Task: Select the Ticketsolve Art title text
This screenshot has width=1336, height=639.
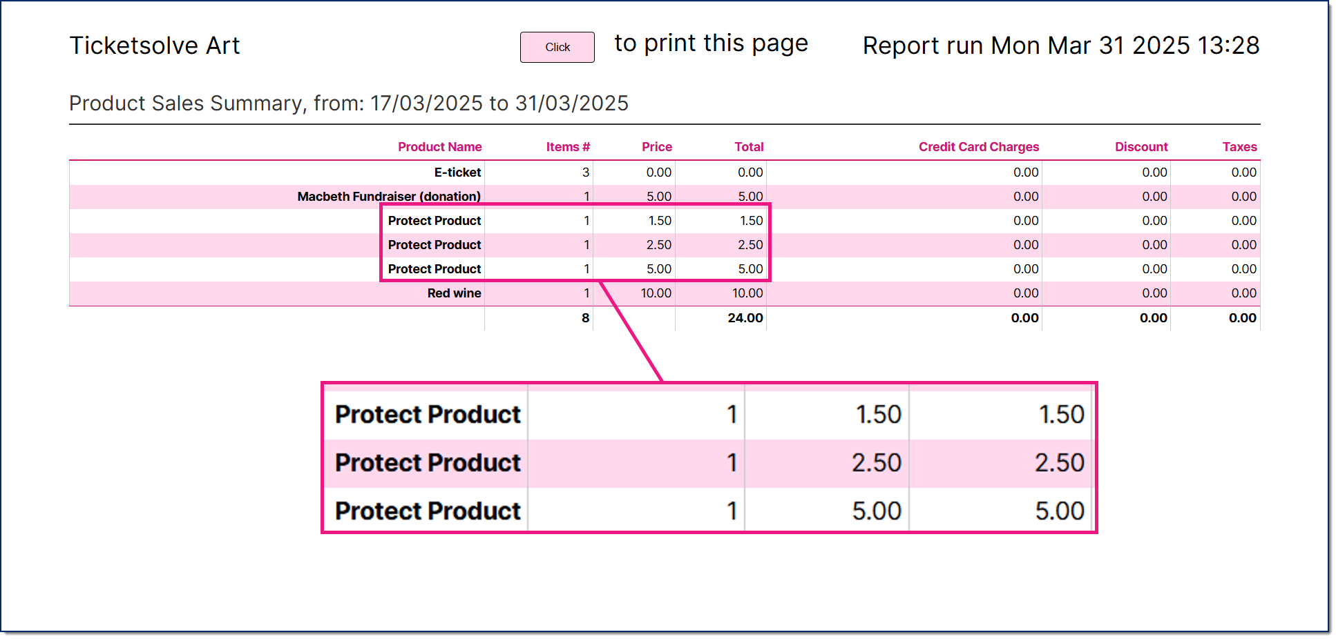Action: click(x=155, y=46)
